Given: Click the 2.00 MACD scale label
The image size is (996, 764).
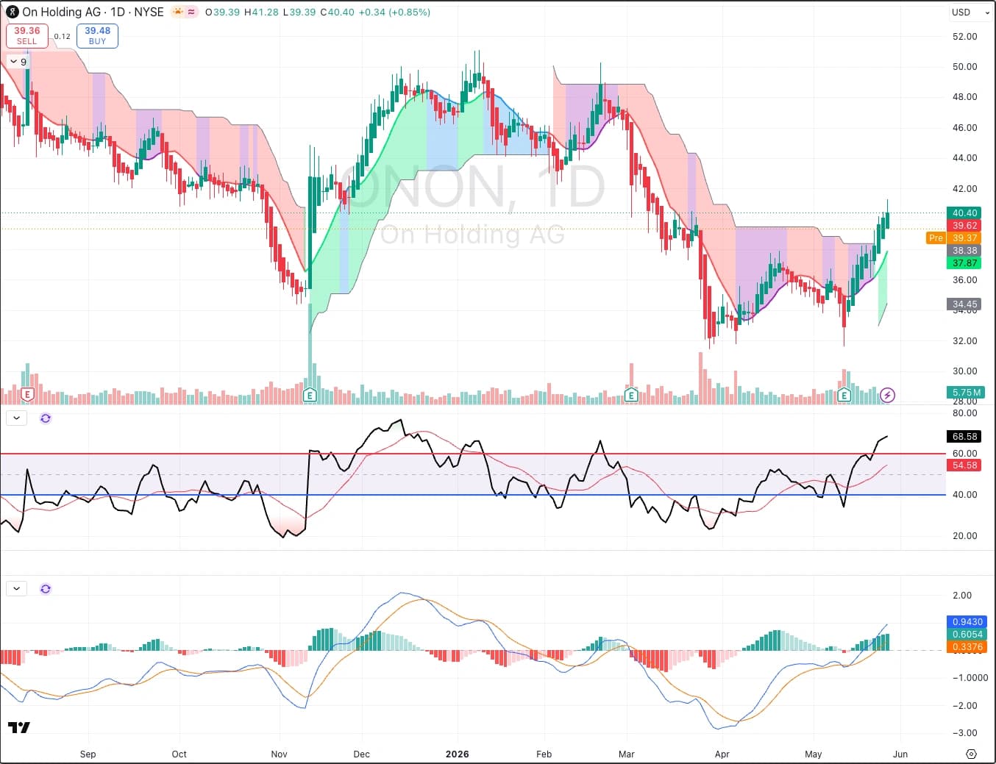Looking at the screenshot, I should (961, 595).
